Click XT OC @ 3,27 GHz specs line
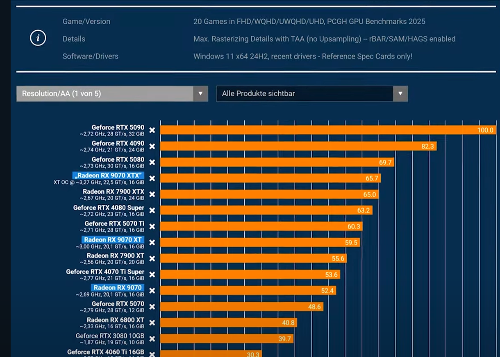 [99, 182]
